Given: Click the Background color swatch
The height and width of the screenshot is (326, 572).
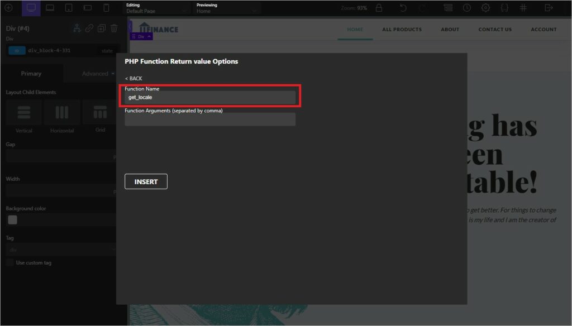Looking at the screenshot, I should coord(12,220).
